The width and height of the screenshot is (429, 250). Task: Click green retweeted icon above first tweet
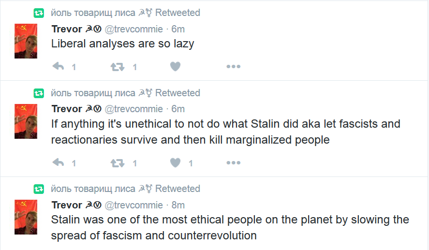pos(39,13)
